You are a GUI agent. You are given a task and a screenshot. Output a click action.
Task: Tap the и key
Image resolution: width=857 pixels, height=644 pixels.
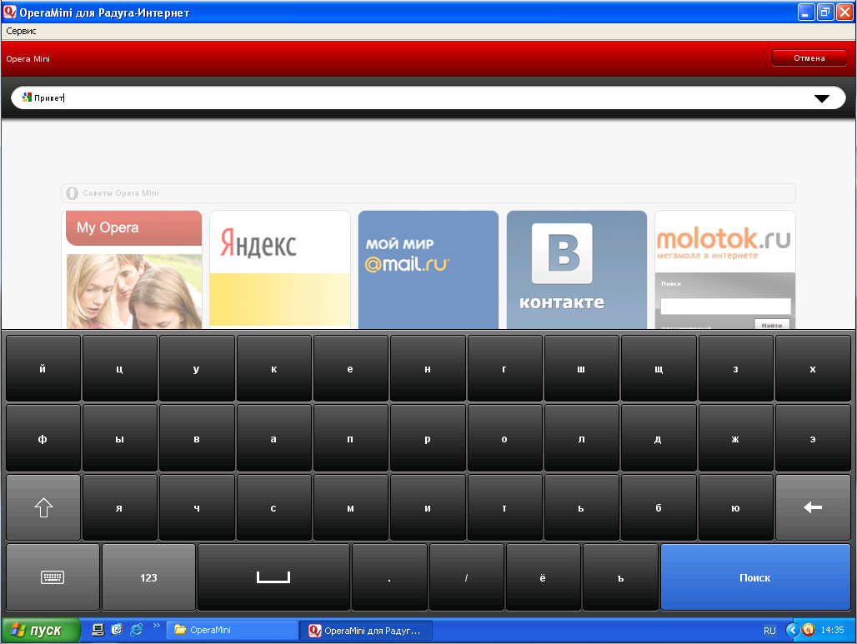pos(428,507)
